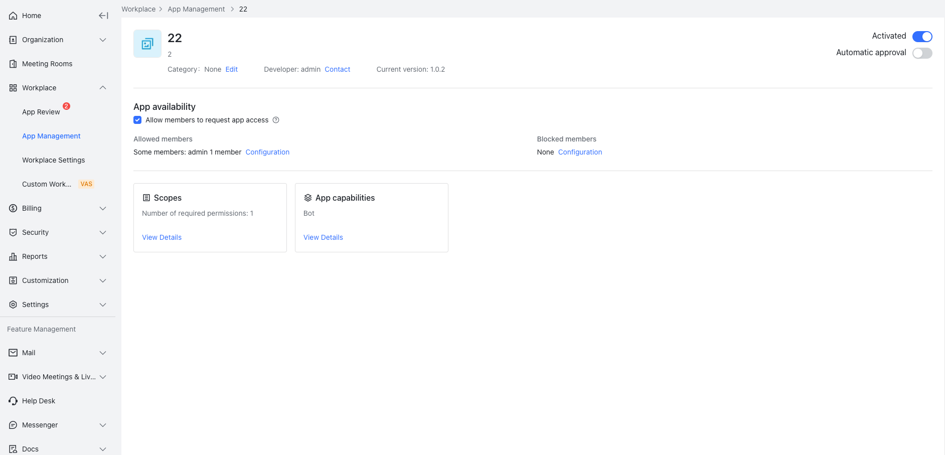Collapse the sidebar using the arrow icon
The height and width of the screenshot is (455, 945).
pos(103,16)
